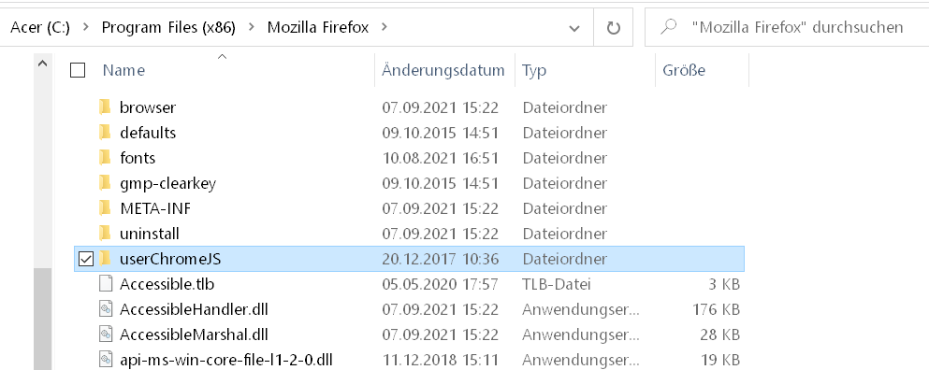929x370 pixels.
Task: Sort files by Änderungsdatum column
Action: pos(444,70)
